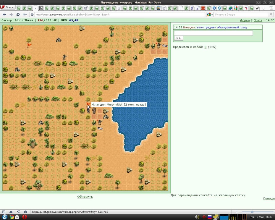Switch to the earth globe tab
The height and width of the screenshot is (220, 275).
point(230,8)
